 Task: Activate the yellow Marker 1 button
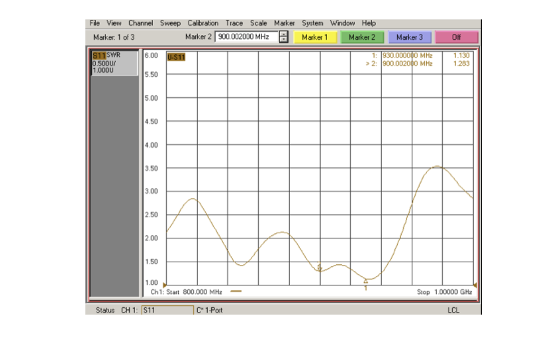click(316, 37)
